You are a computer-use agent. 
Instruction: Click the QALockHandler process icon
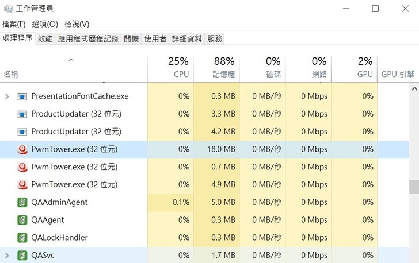pyautogui.click(x=22, y=238)
